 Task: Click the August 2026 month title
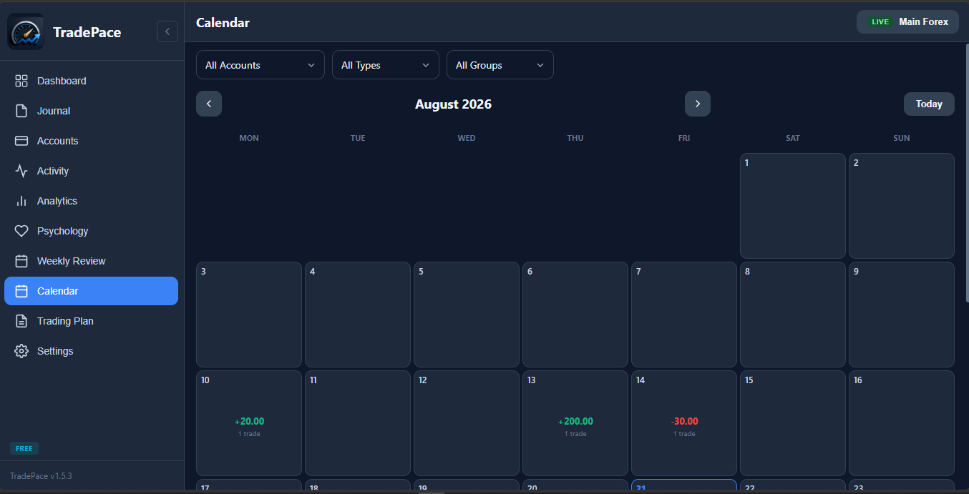(x=453, y=104)
